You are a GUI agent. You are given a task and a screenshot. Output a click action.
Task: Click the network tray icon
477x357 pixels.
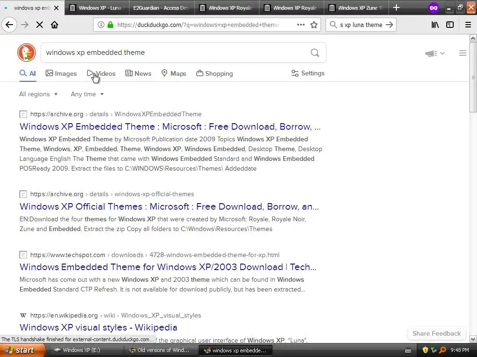point(434,350)
